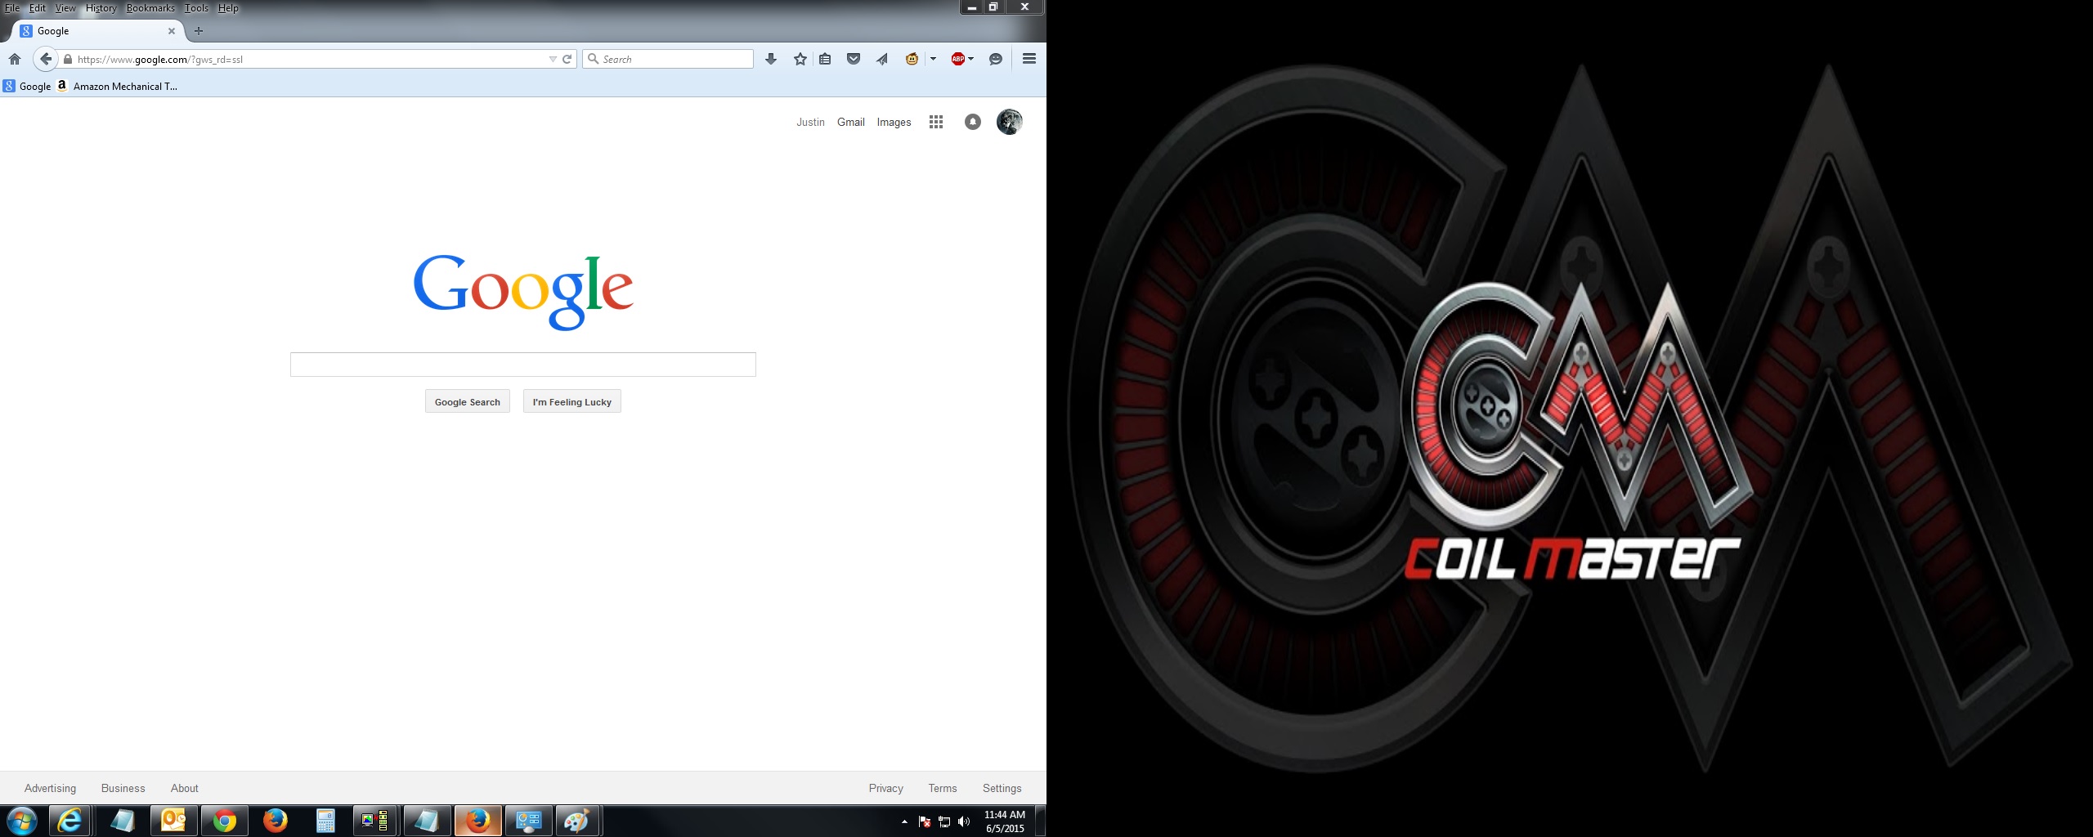The width and height of the screenshot is (2093, 837).
Task: Click the Google Search button
Action: [468, 401]
